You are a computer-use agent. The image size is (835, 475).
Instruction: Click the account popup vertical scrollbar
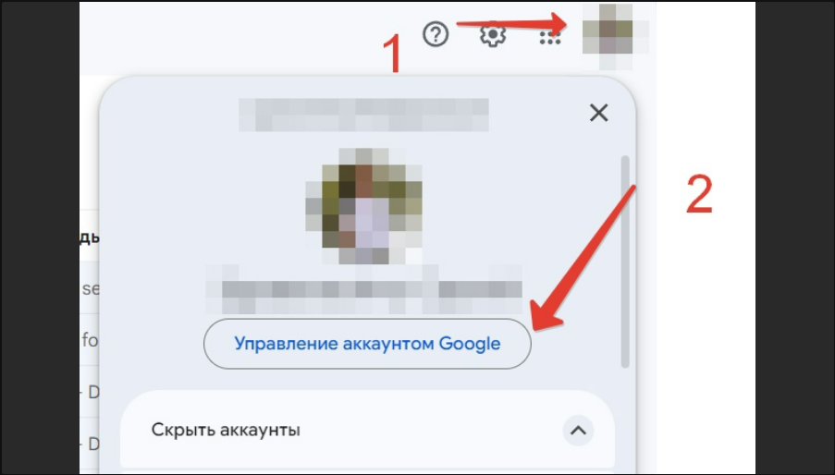click(625, 262)
